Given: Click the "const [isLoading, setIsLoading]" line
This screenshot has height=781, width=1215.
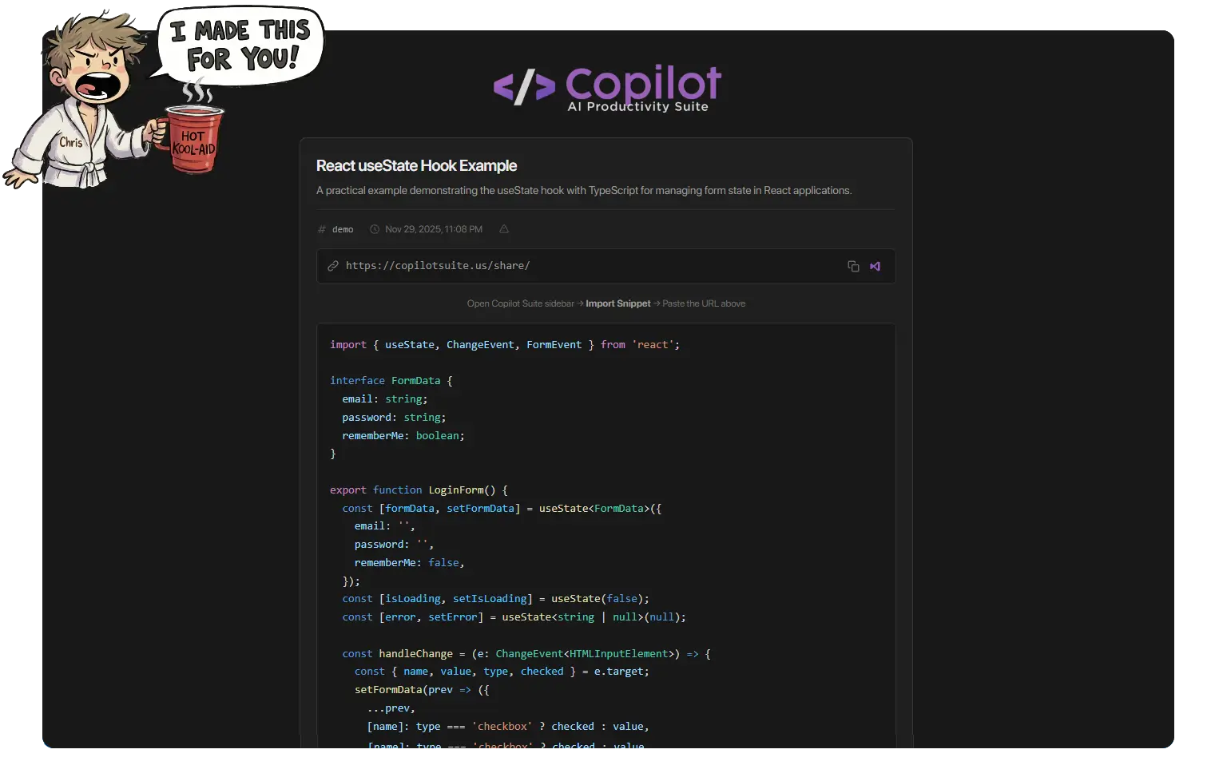Looking at the screenshot, I should (495, 599).
